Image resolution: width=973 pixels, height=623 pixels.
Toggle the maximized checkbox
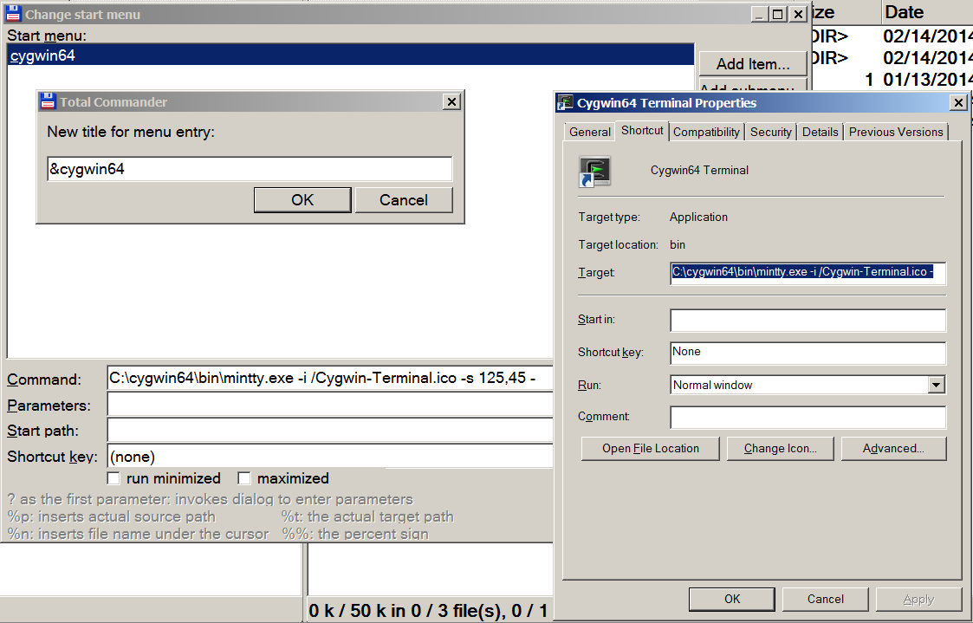click(x=244, y=478)
